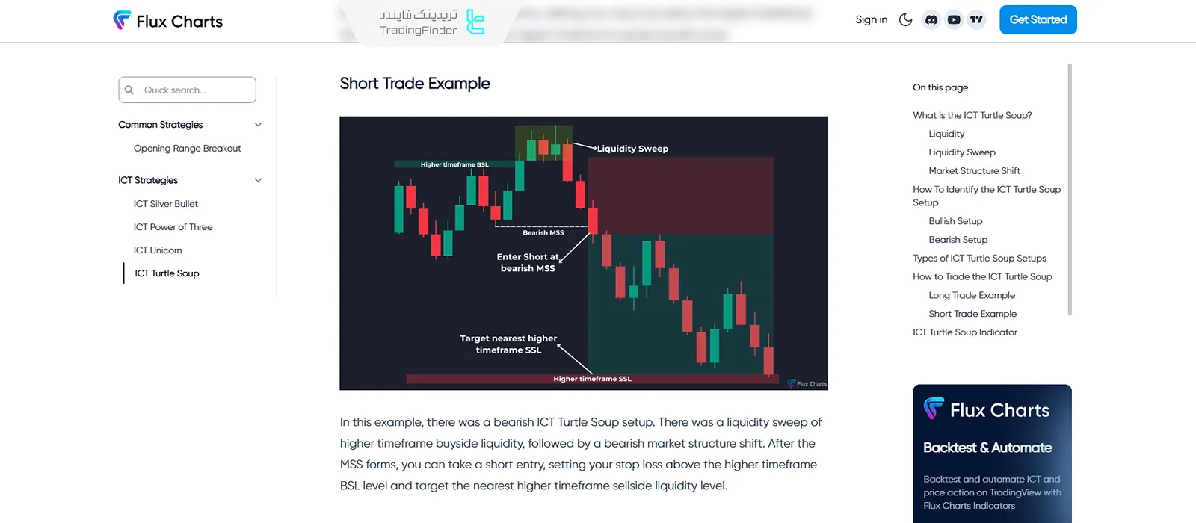This screenshot has height=523, width=1196.
Task: Jump to Market Structure Shift section
Action: click(x=974, y=171)
